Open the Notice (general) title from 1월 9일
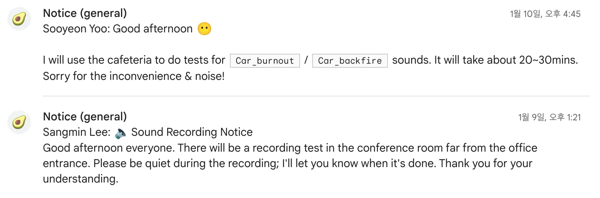Viewport: 600px width, 198px height. point(85,117)
